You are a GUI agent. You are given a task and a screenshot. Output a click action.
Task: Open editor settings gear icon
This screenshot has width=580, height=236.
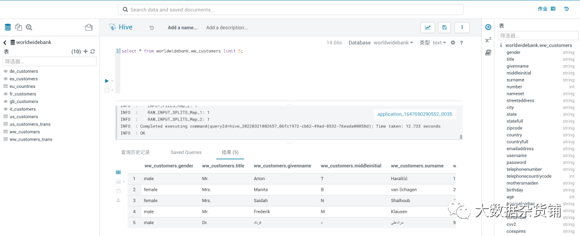point(453,43)
